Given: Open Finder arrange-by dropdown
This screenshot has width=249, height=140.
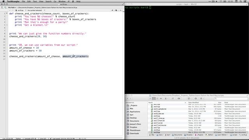Looking at the screenshot, I should pyautogui.click(x=166, y=98).
